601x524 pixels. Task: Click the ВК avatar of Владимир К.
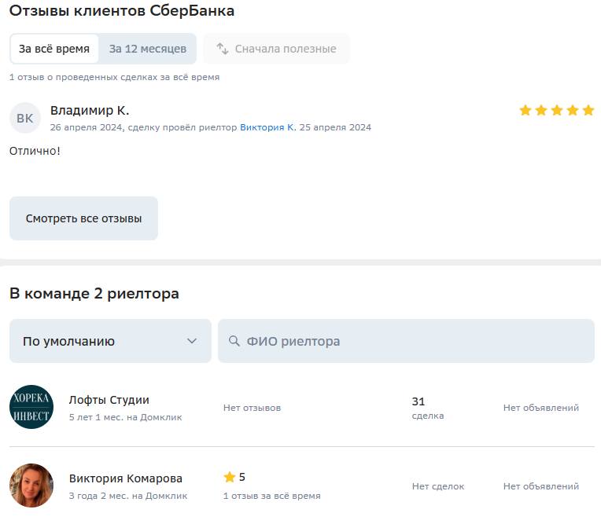pyautogui.click(x=25, y=118)
